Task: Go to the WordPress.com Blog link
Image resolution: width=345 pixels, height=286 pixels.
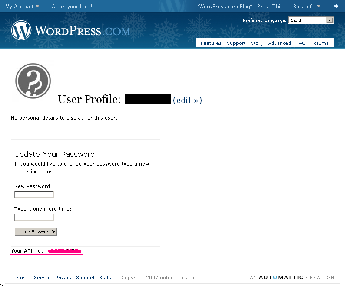Action: (x=225, y=6)
